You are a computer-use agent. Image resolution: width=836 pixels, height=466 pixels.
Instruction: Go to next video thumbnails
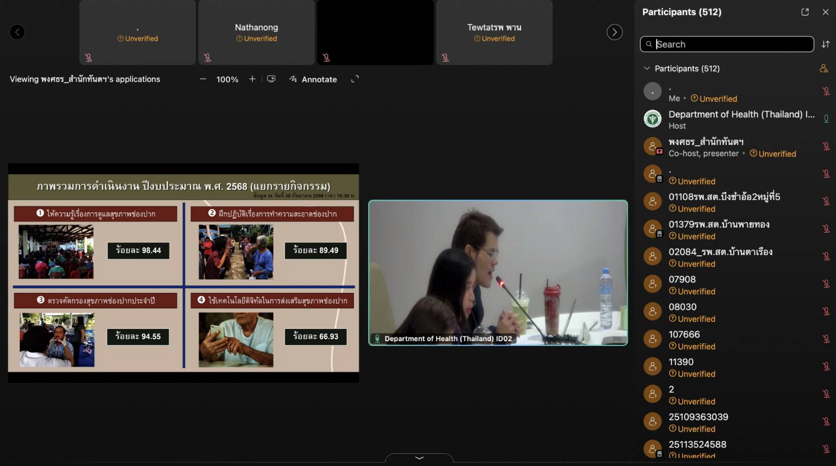click(x=614, y=32)
